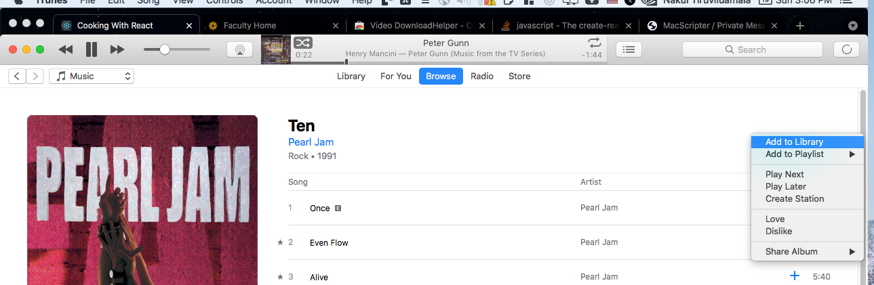The width and height of the screenshot is (874, 285).
Task: Click the star icon next to Alive
Action: pyautogui.click(x=280, y=277)
